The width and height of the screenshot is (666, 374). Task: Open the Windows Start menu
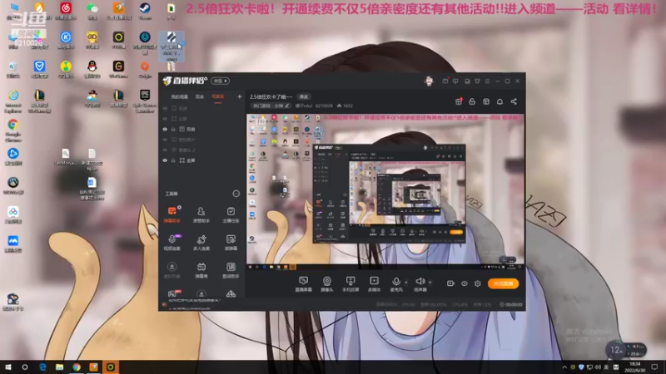pos(8,367)
